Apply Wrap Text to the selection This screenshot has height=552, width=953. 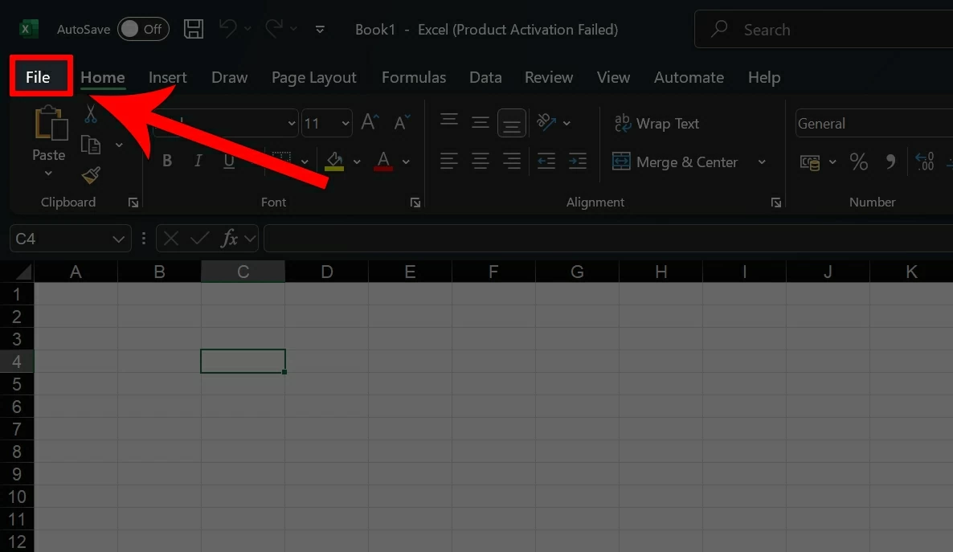point(656,123)
